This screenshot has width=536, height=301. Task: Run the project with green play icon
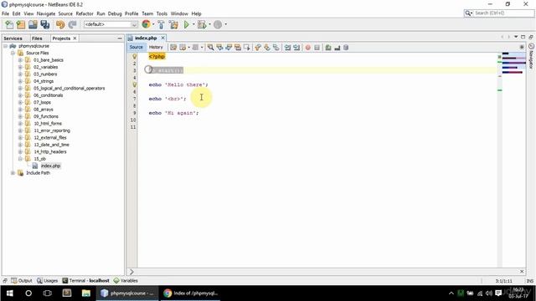tap(186, 24)
